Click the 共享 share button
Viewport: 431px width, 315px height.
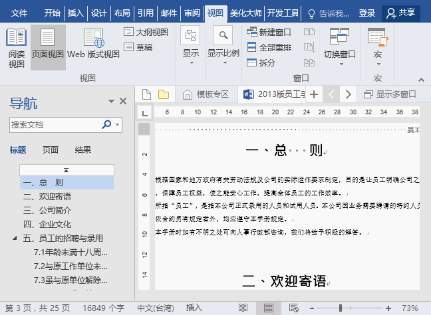pyautogui.click(x=400, y=13)
